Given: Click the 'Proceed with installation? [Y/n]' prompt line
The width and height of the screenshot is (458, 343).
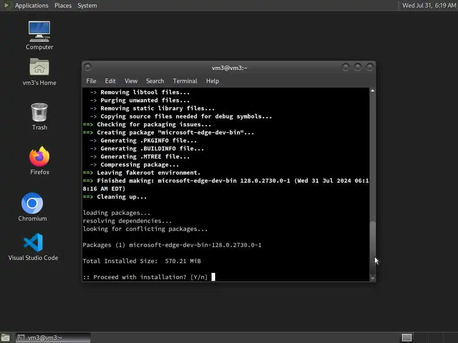Looking at the screenshot, I should 145,277.
